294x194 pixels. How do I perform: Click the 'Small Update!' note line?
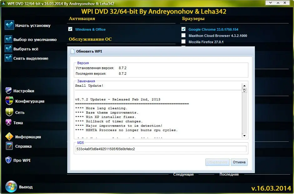tap(89, 85)
